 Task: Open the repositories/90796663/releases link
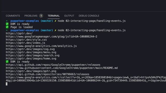point(47,74)
